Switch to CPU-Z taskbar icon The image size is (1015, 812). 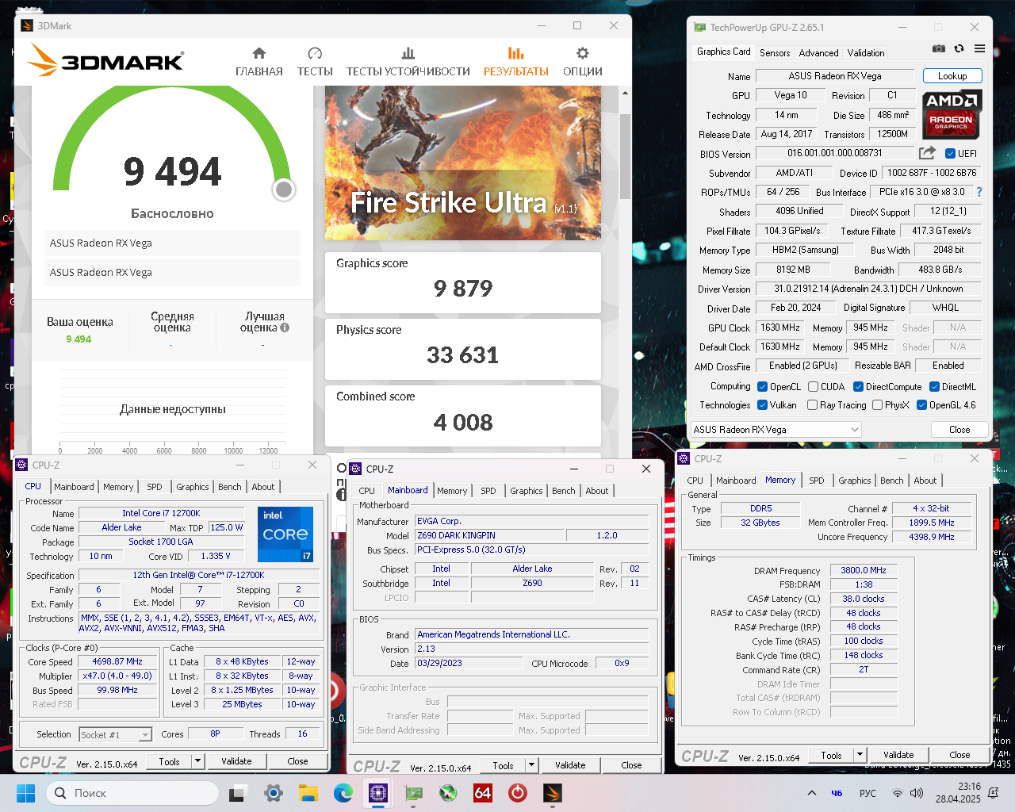click(378, 793)
